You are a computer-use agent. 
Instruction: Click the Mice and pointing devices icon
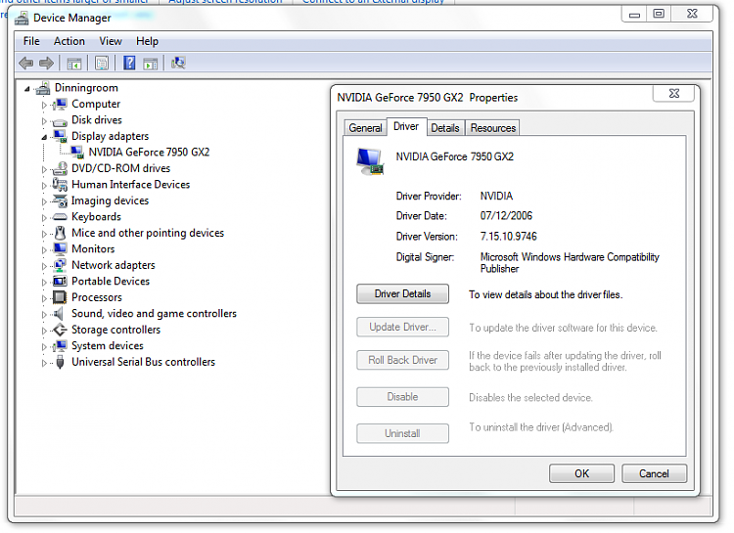click(x=60, y=233)
